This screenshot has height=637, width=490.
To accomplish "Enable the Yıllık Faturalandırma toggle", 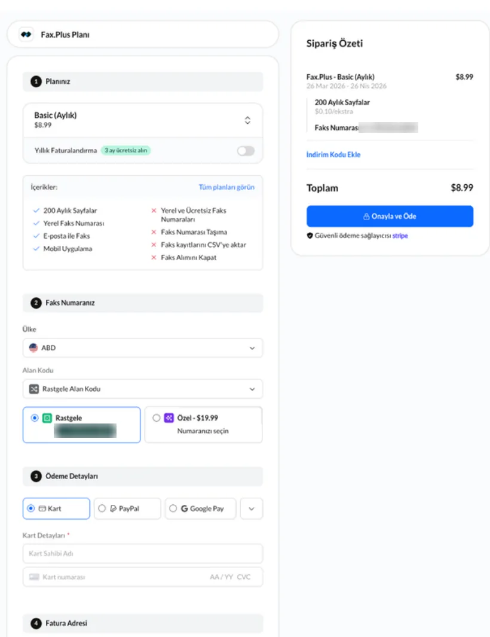I will (x=246, y=151).
